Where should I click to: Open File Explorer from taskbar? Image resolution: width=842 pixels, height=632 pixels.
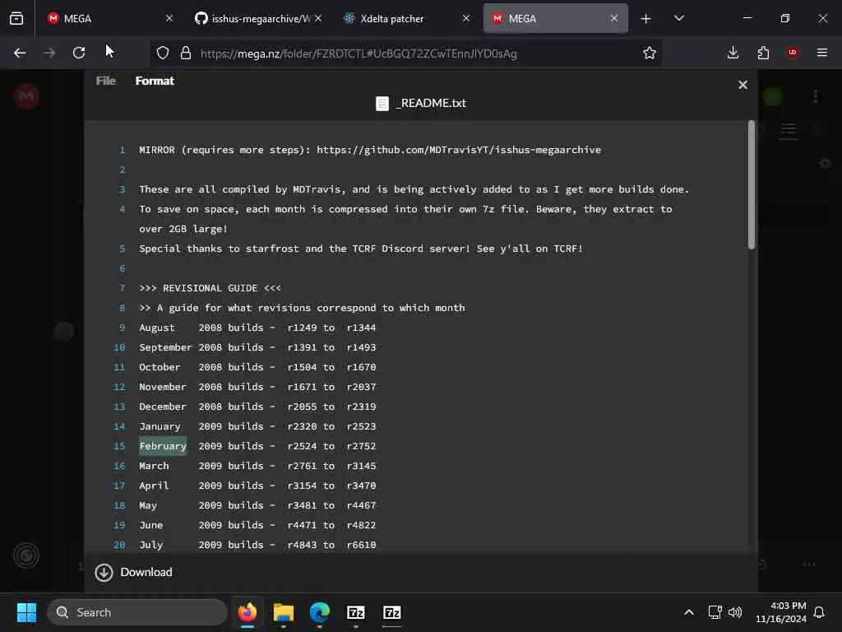pyautogui.click(x=284, y=612)
